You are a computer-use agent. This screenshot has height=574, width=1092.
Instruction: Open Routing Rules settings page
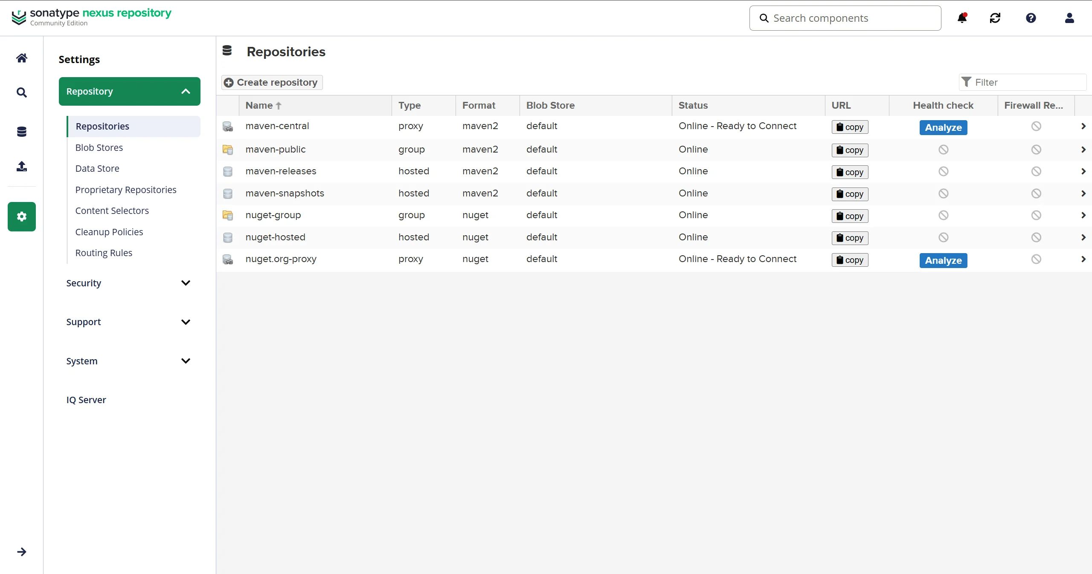(104, 253)
